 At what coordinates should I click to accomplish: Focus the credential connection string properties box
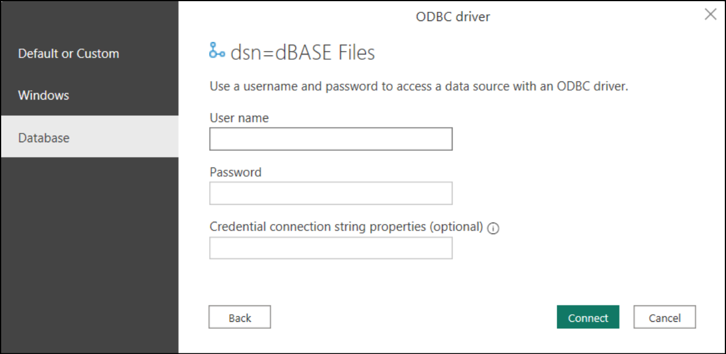pyautogui.click(x=331, y=248)
